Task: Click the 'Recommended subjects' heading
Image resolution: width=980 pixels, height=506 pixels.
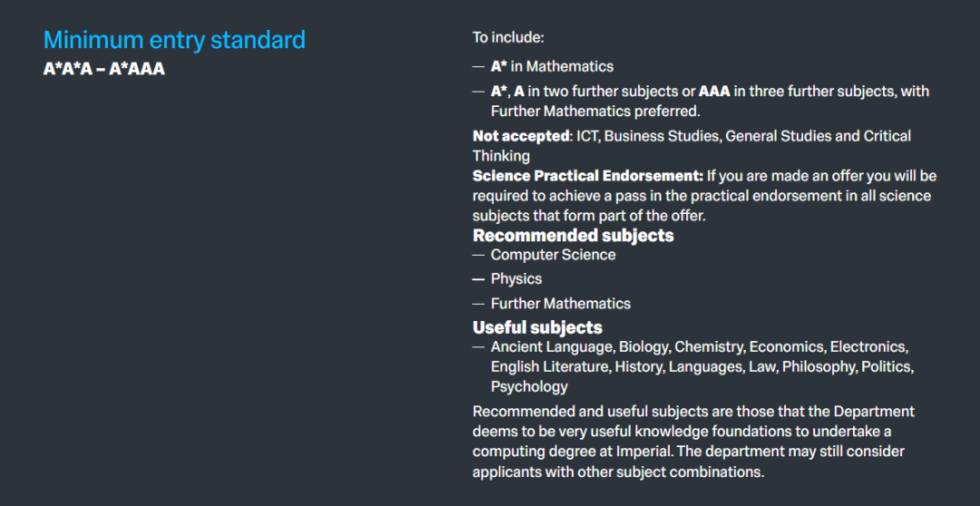Action: pos(573,236)
